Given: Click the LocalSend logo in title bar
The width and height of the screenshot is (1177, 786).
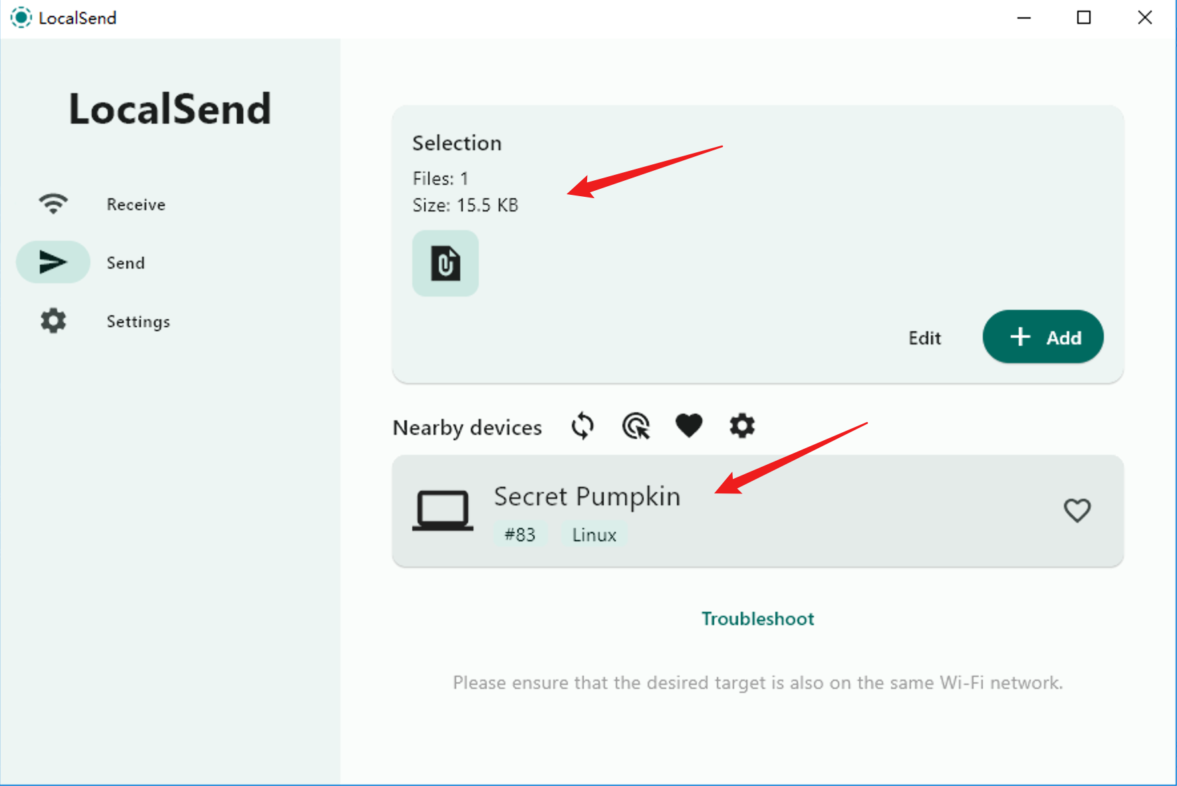Looking at the screenshot, I should coord(21,17).
